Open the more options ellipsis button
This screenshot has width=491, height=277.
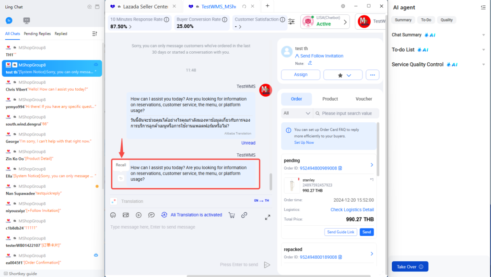372,75
